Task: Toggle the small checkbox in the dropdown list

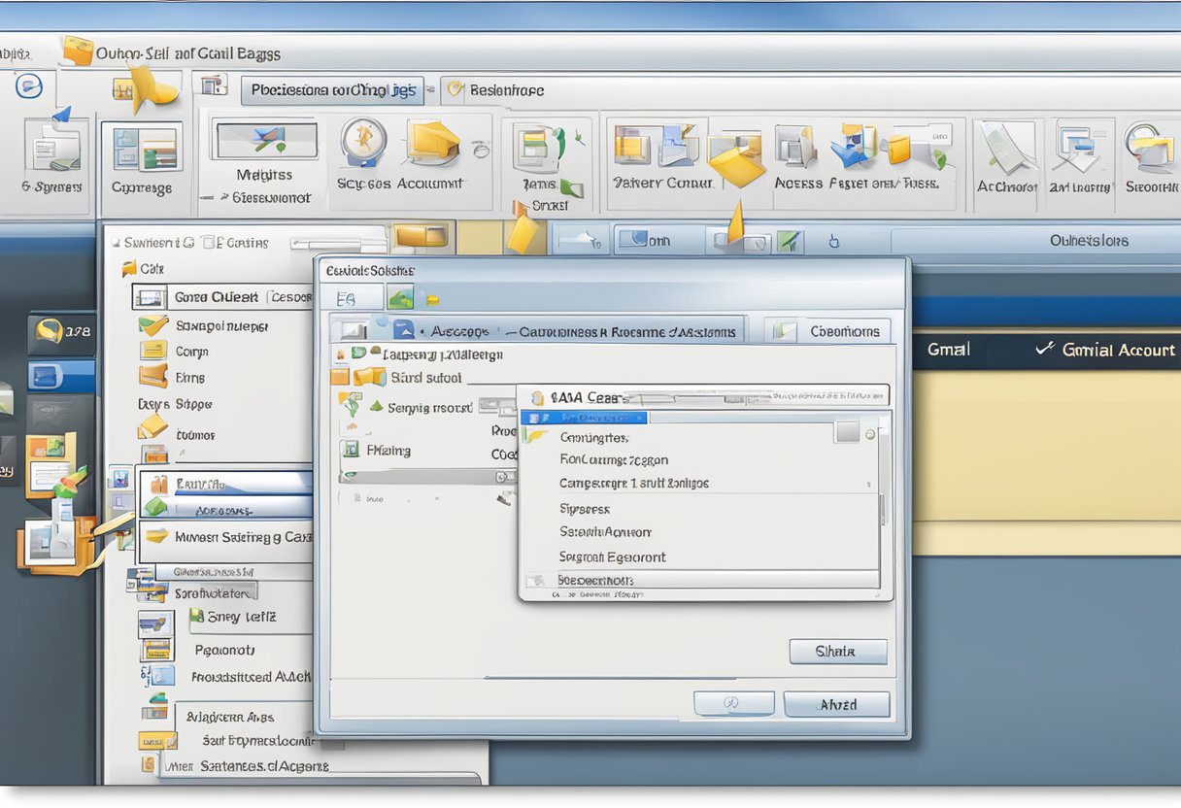Action: [x=848, y=432]
